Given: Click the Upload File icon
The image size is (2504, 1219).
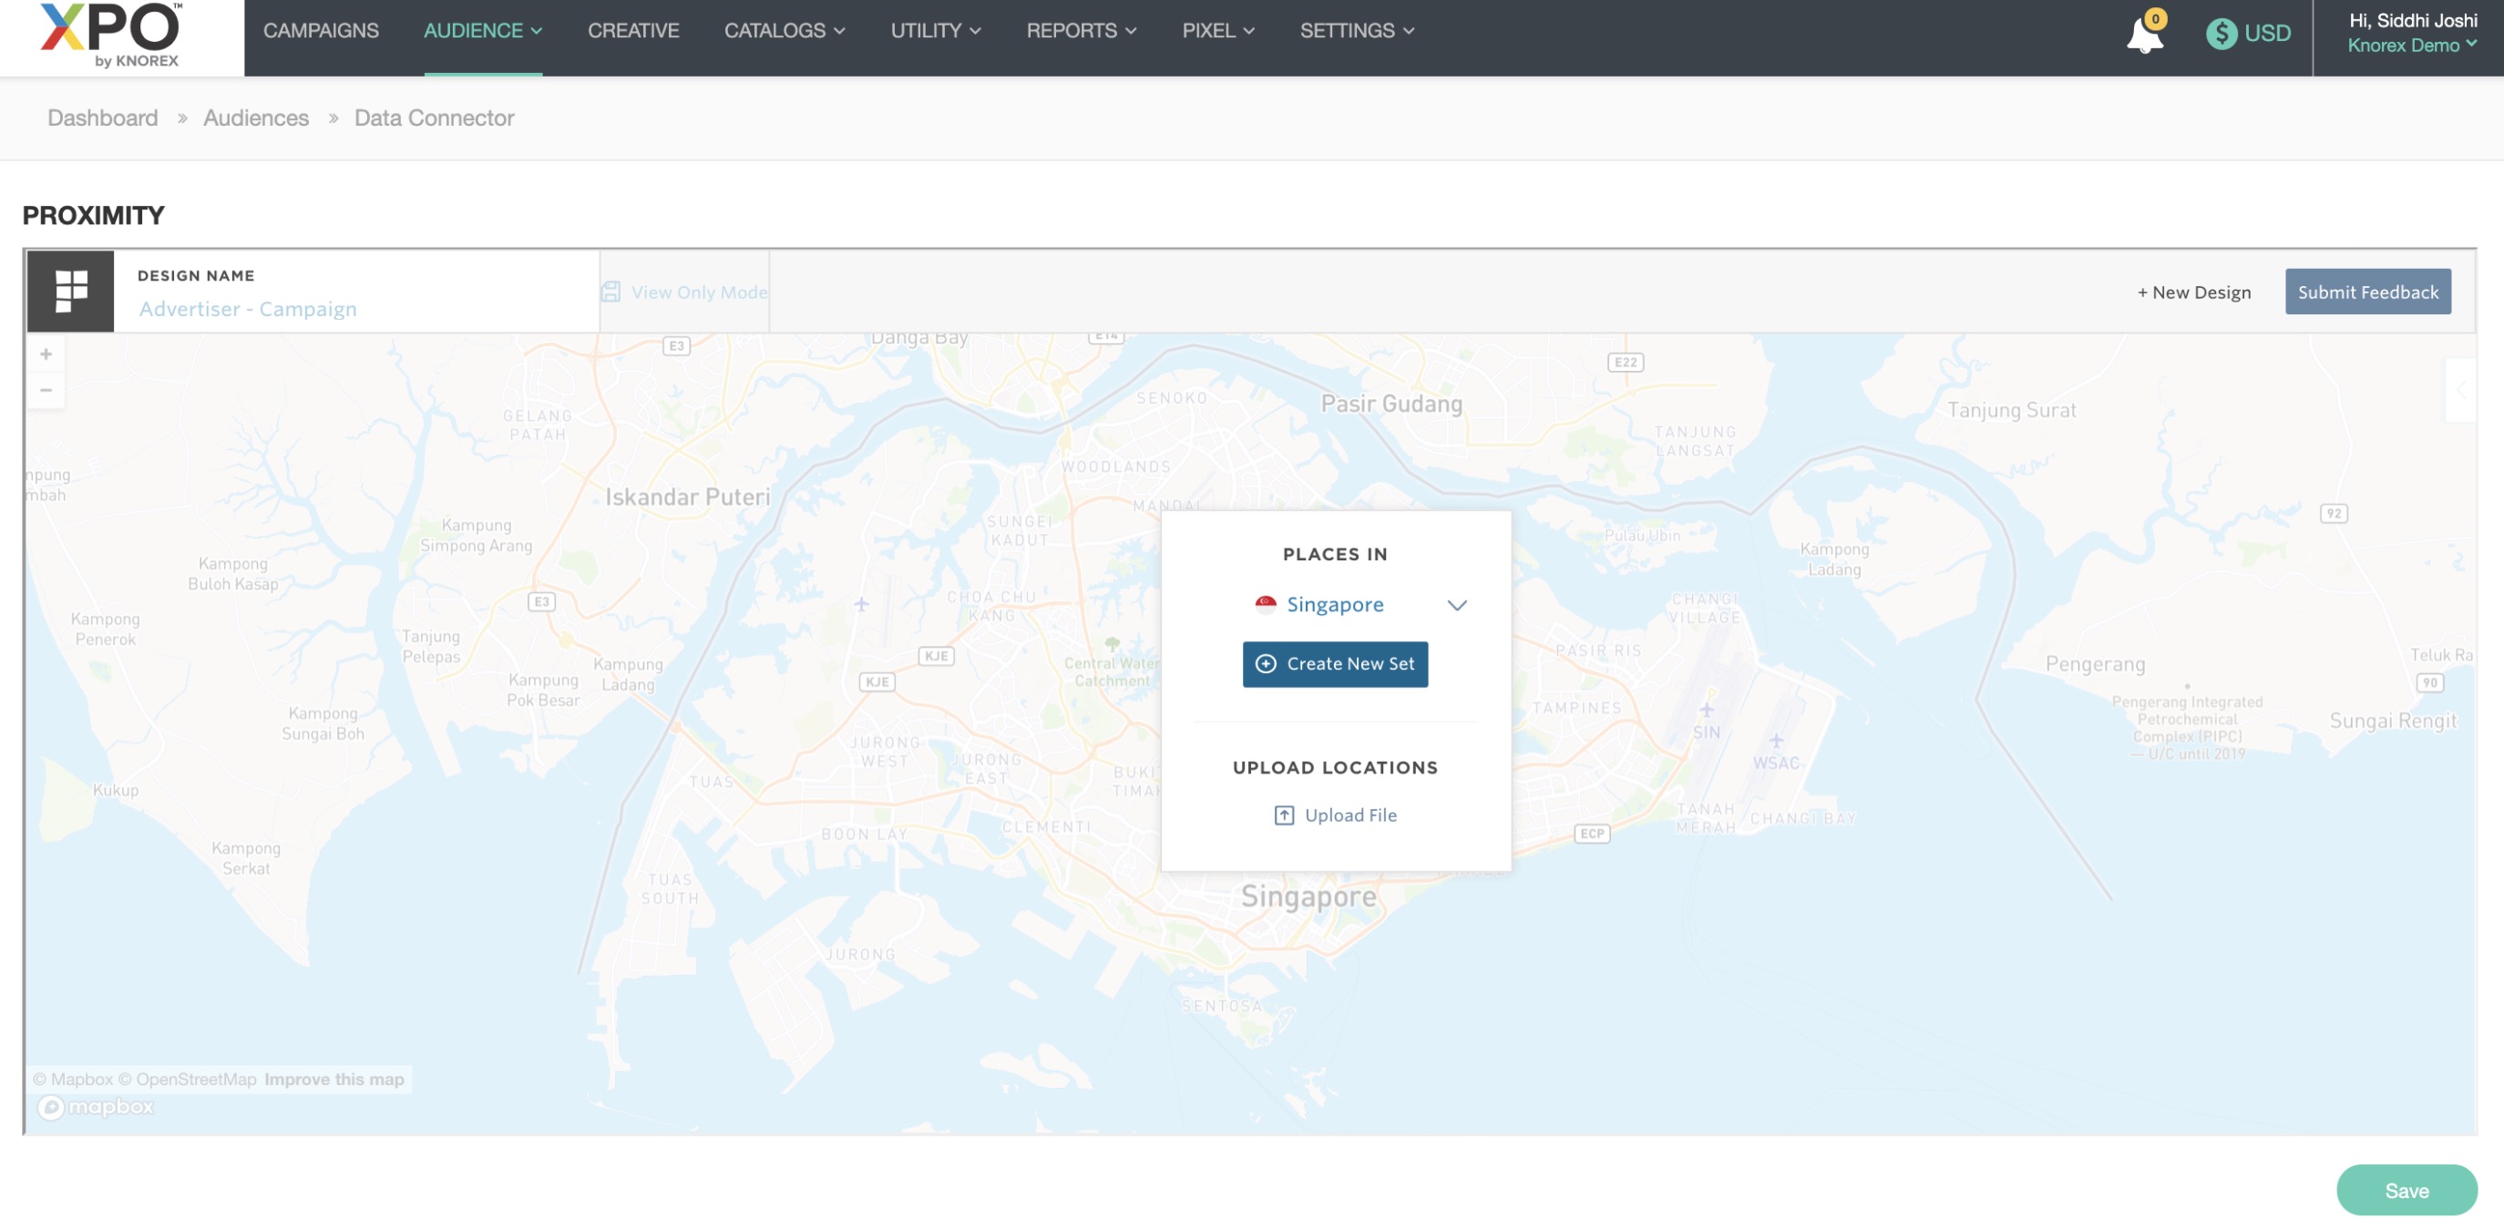Looking at the screenshot, I should 1283,814.
